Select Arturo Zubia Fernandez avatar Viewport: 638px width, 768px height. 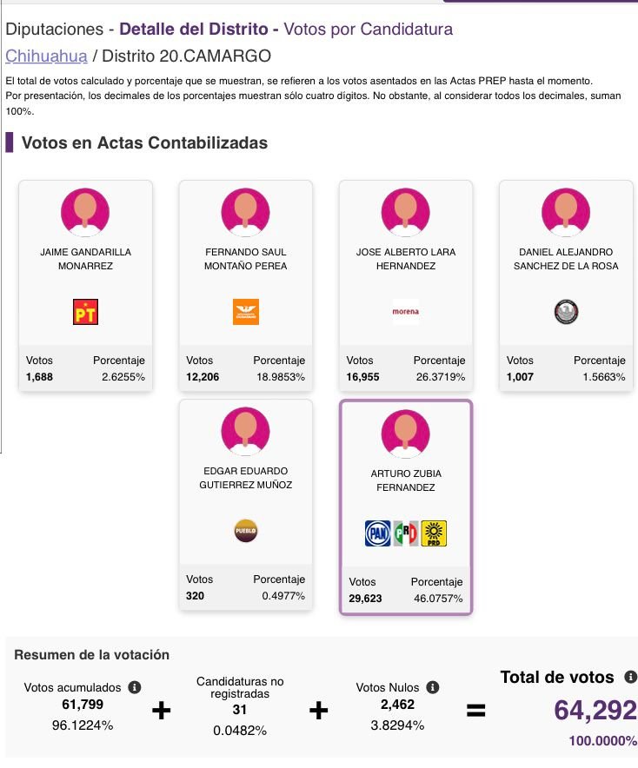pyautogui.click(x=406, y=433)
